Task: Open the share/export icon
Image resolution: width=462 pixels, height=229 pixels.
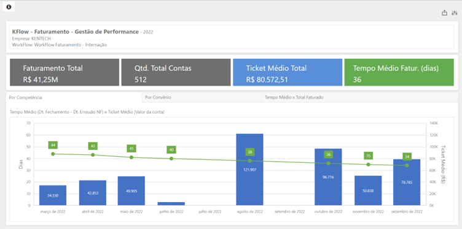Action: tap(444, 13)
